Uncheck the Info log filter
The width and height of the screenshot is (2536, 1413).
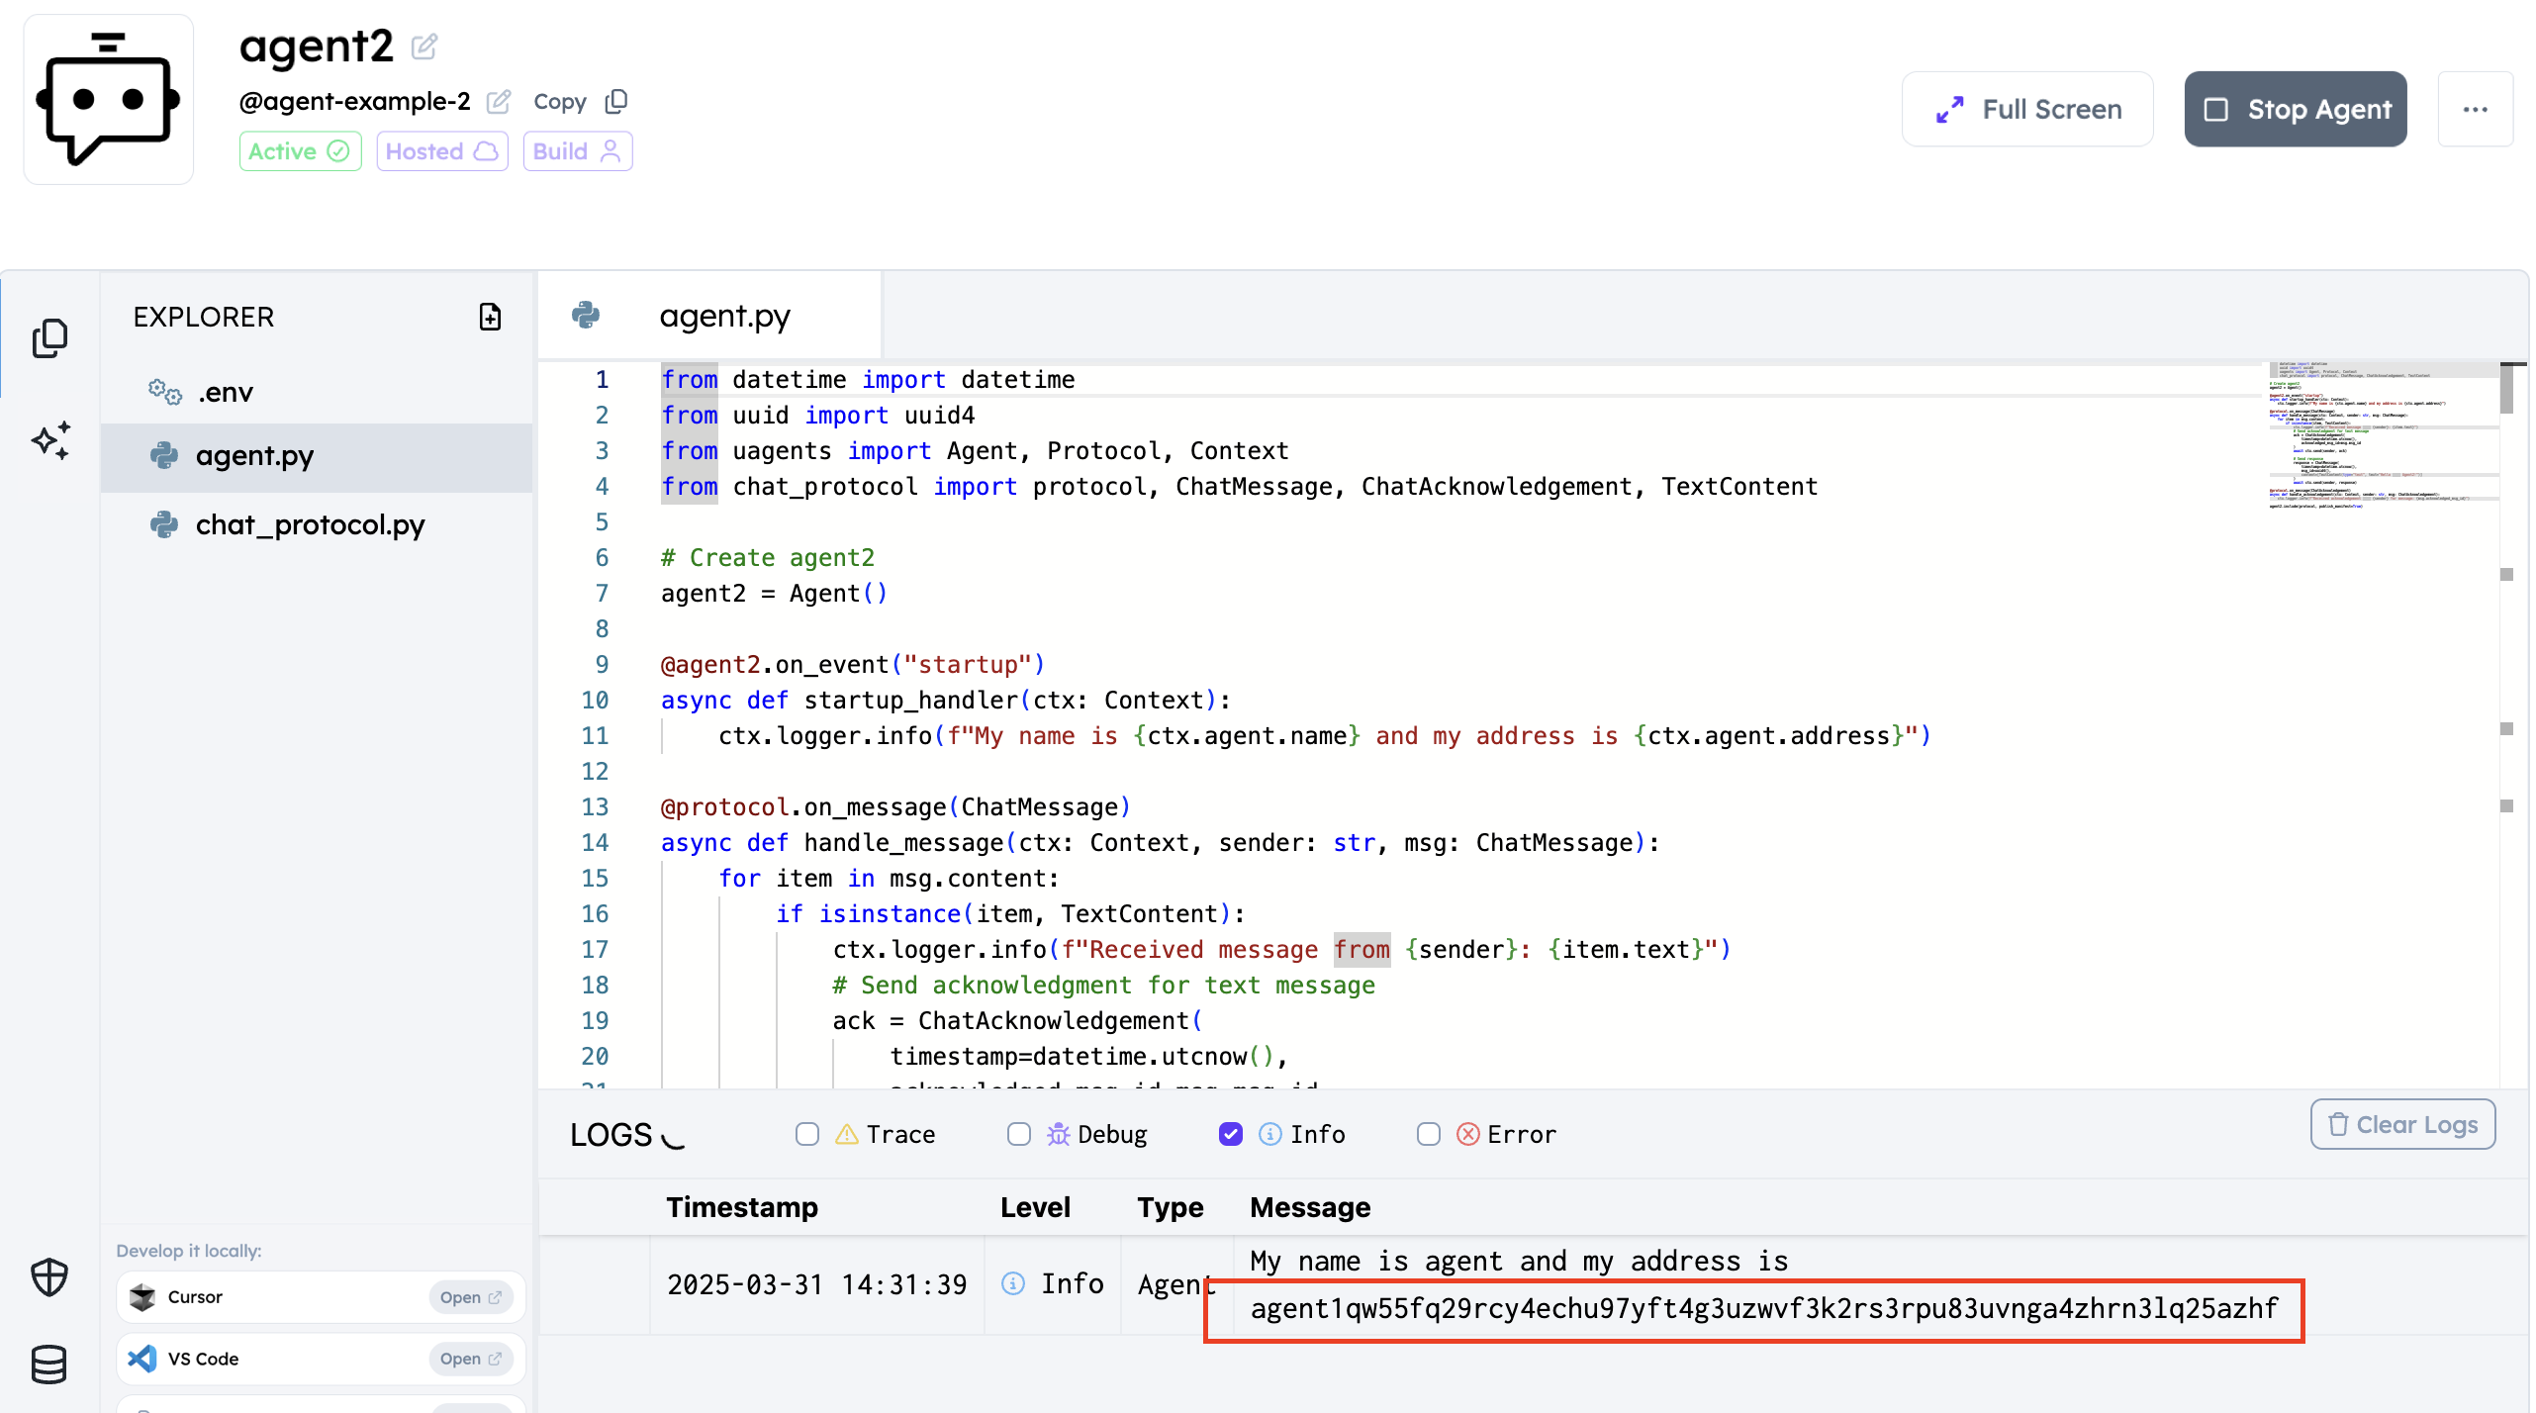pyautogui.click(x=1231, y=1134)
